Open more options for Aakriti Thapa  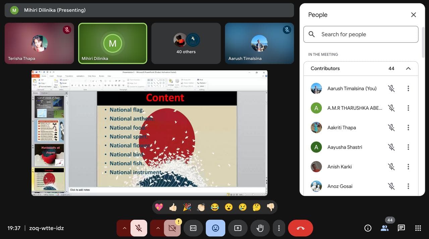pos(408,128)
